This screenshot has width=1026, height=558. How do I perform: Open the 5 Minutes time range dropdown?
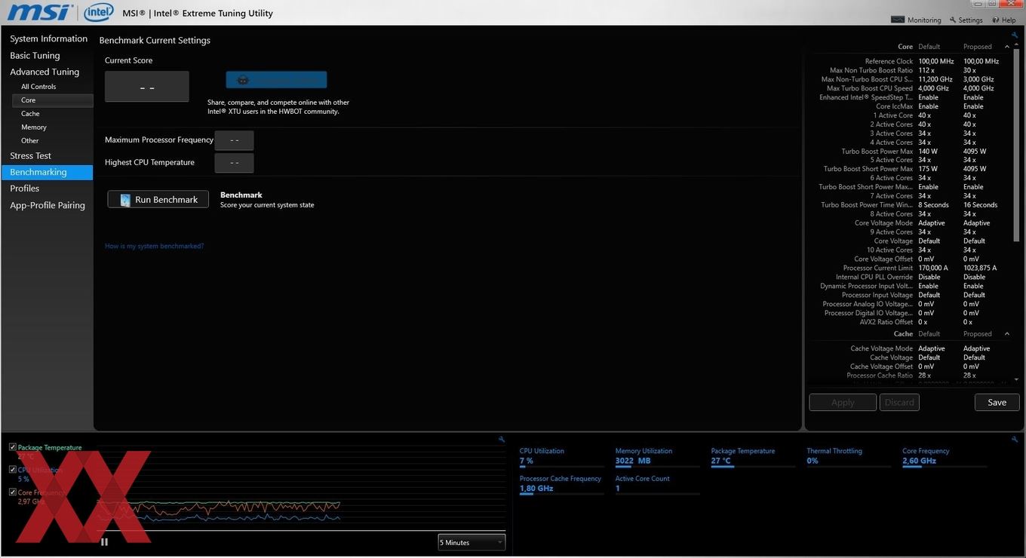(x=472, y=542)
